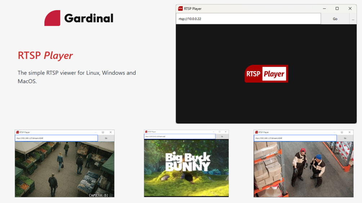Click the app icon in the warehouse title bar

256,132
